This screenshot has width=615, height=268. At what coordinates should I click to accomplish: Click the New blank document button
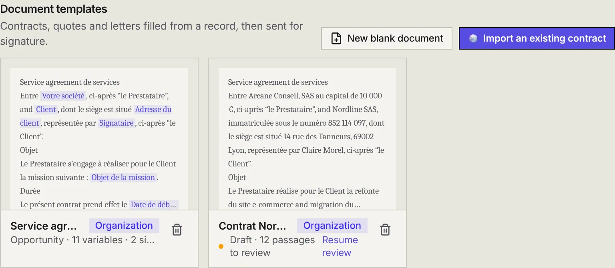click(x=386, y=38)
